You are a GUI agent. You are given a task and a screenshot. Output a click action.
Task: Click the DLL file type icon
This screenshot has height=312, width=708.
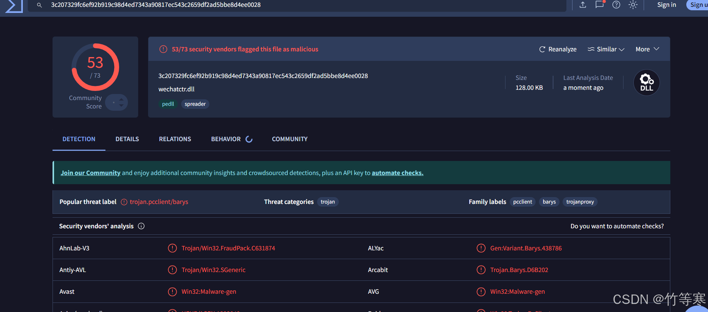click(646, 83)
